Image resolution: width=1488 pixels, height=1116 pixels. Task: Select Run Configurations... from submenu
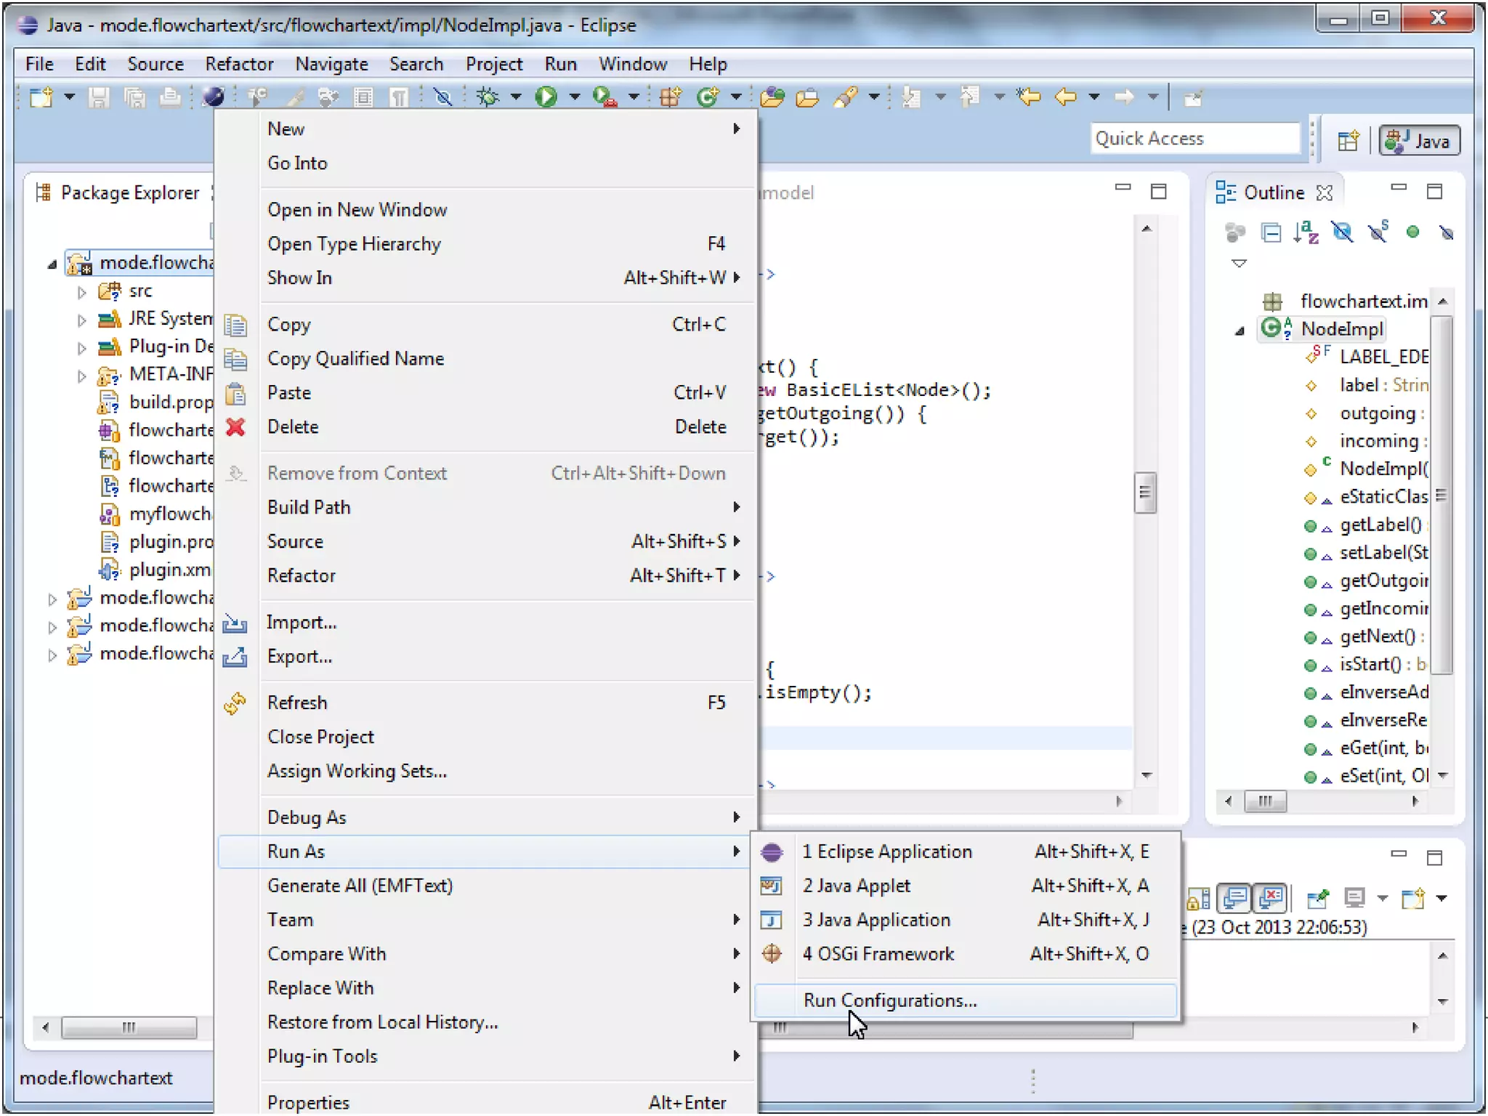[890, 1000]
